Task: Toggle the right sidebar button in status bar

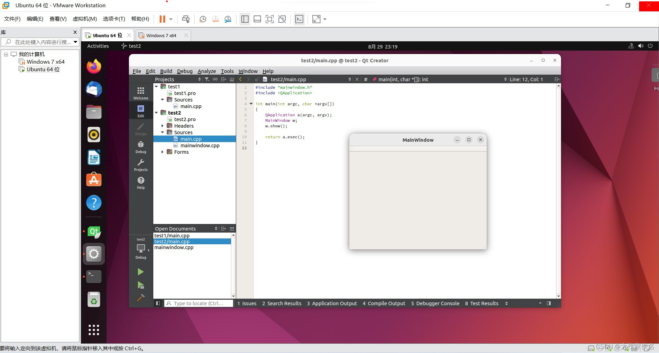Action: pos(549,303)
